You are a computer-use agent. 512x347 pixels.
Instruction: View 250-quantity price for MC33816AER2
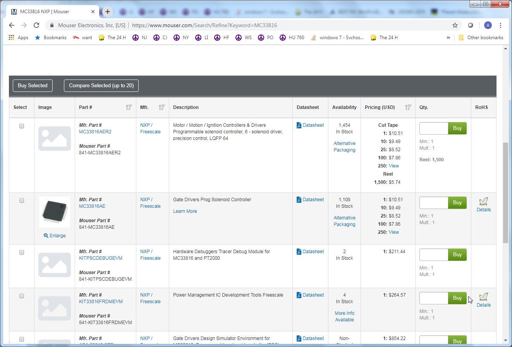pyautogui.click(x=393, y=166)
